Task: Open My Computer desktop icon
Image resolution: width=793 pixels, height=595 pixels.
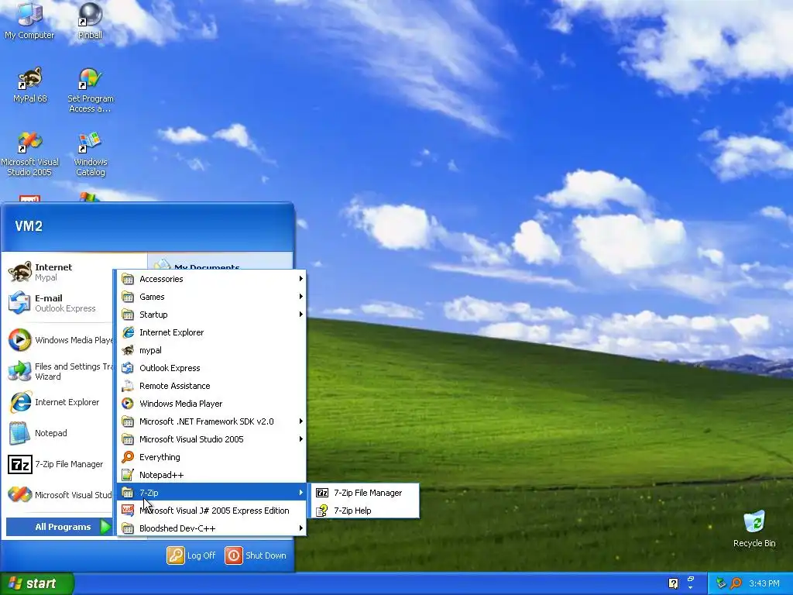Action: click(29, 20)
